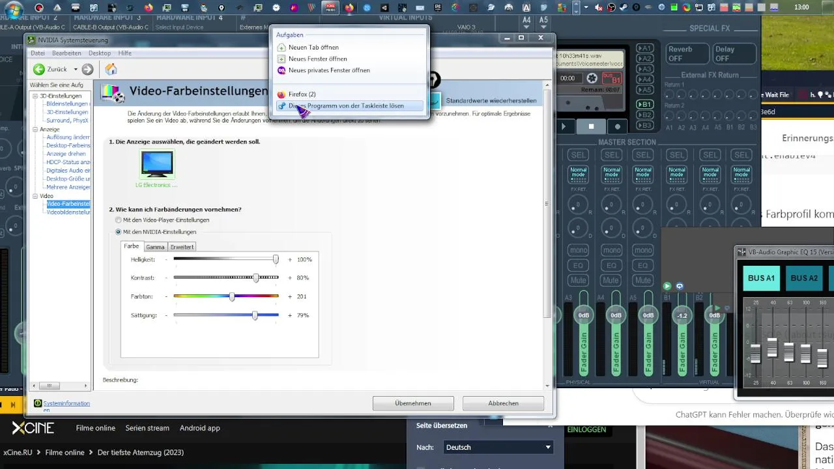Toggle EQ on the A5 master strip

click(643, 266)
